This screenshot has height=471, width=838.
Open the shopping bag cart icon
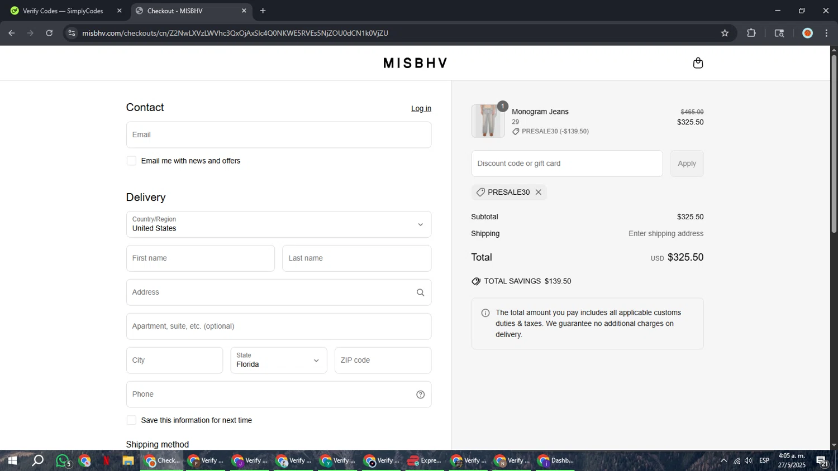698,63
